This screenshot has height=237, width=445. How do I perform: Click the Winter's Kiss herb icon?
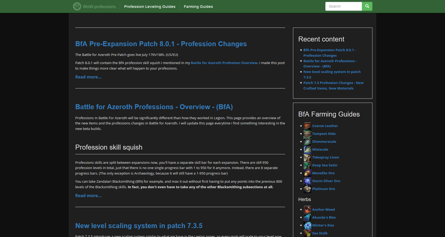[307, 225]
